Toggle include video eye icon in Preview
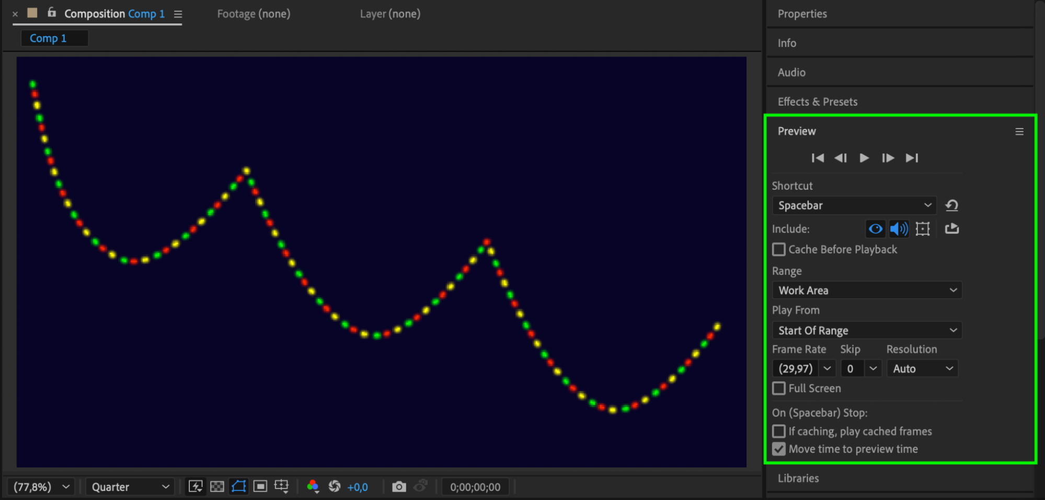 (x=875, y=229)
